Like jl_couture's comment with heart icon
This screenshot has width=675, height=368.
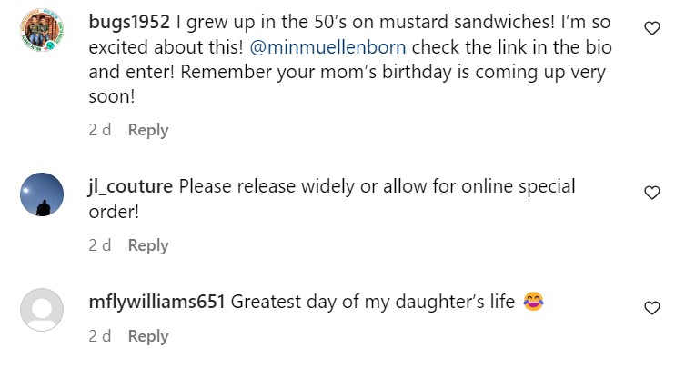651,193
